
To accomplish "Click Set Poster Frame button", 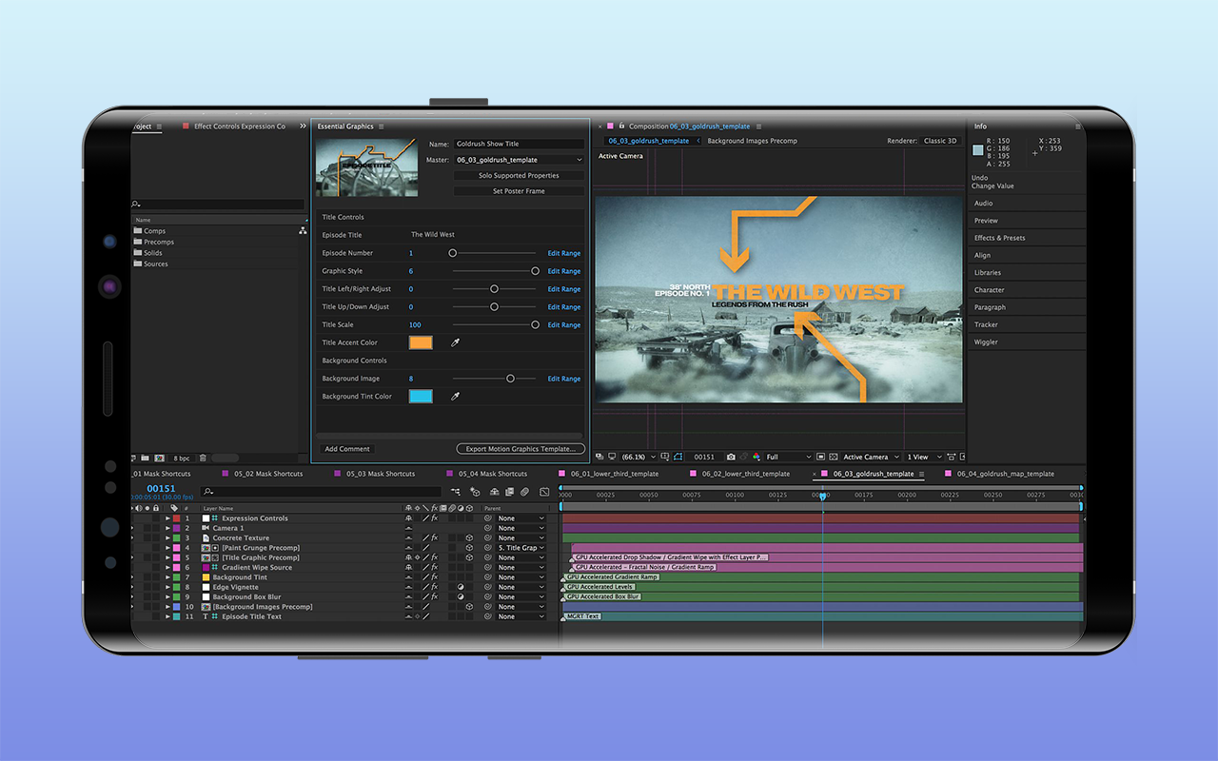I will pos(519,191).
